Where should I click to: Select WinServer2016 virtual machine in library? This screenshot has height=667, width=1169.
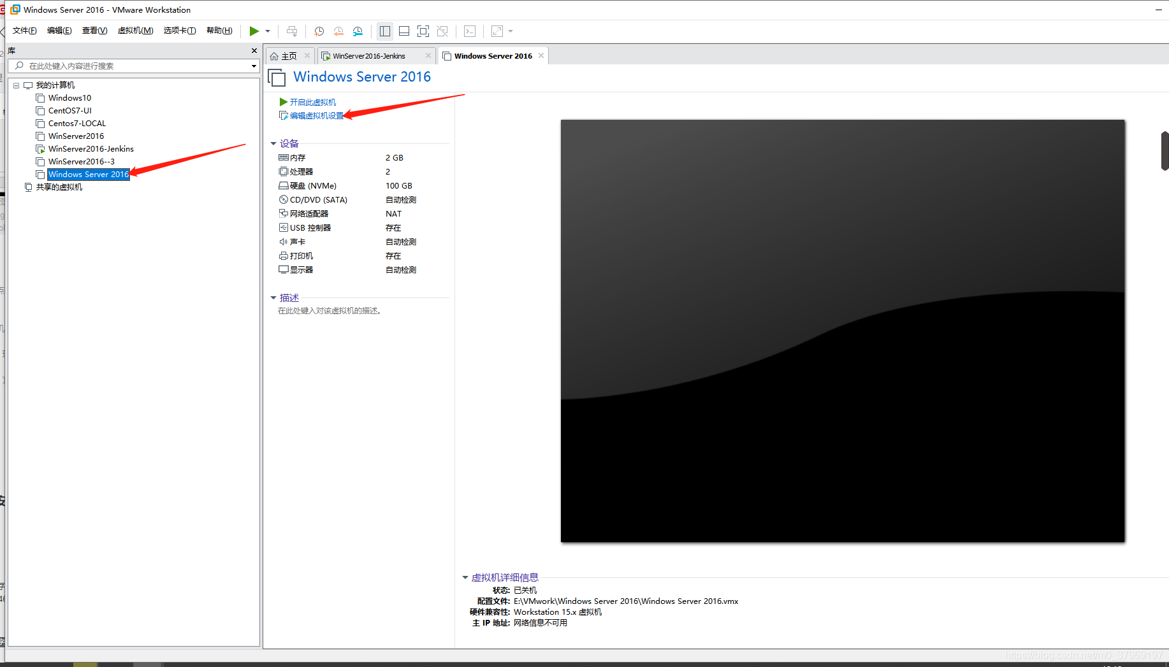click(x=76, y=136)
